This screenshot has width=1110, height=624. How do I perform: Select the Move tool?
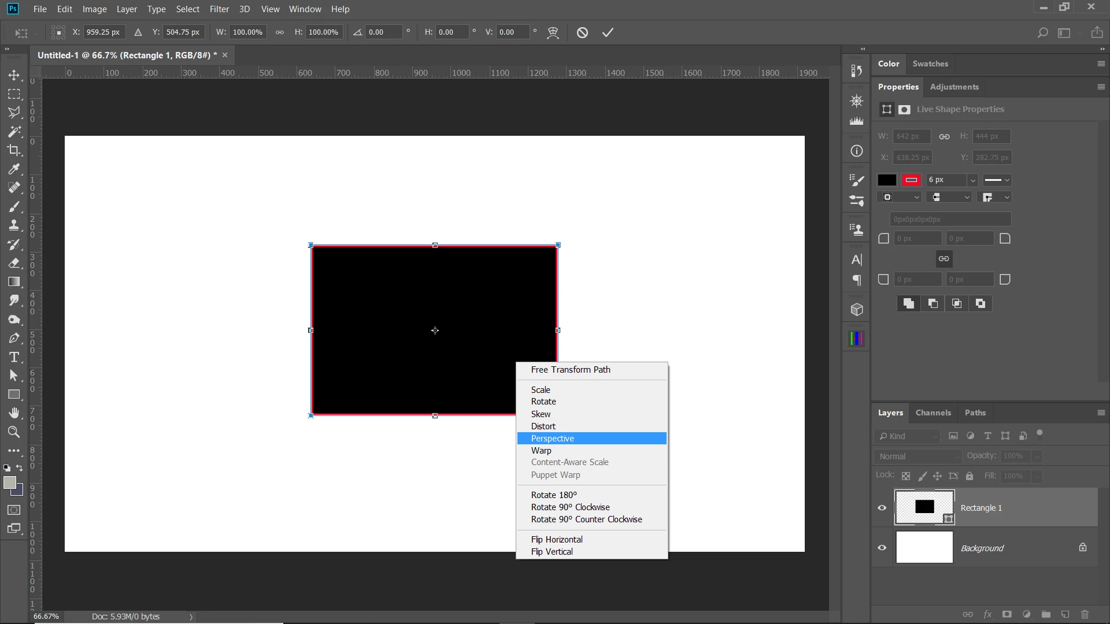pyautogui.click(x=14, y=75)
